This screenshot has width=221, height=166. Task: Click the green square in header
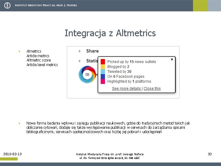click(200, 6)
